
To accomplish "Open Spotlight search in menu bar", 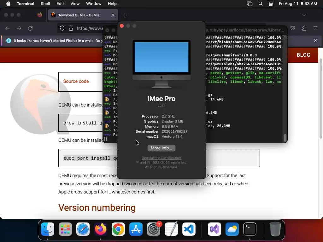I will click(260, 4).
